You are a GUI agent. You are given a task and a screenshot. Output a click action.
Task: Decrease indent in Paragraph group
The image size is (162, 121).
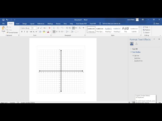pos(67,28)
